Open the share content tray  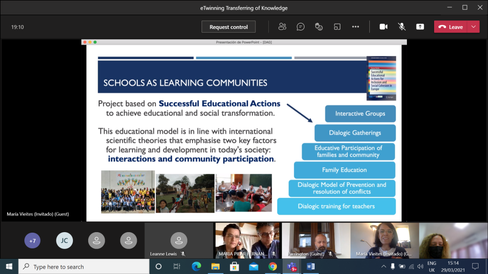click(x=420, y=27)
